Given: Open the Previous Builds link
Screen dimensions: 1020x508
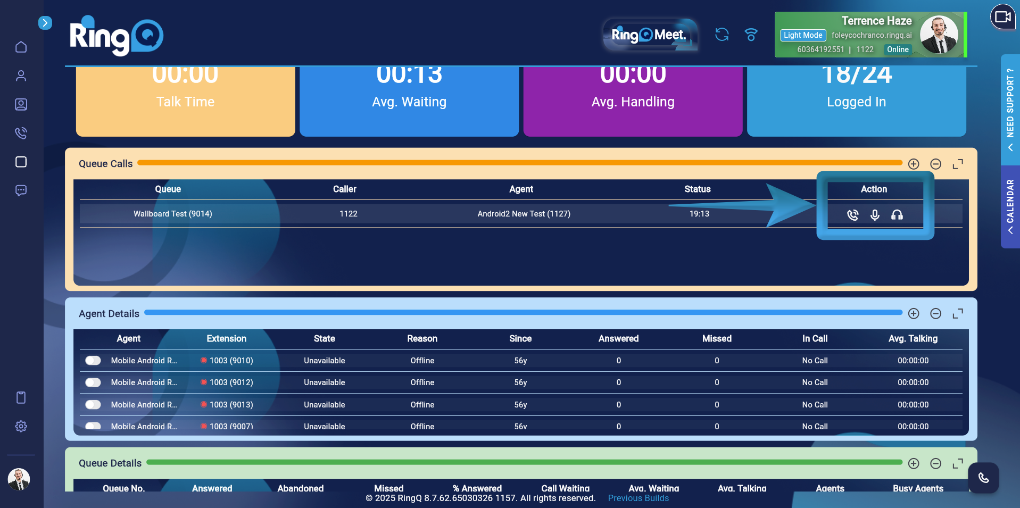Looking at the screenshot, I should point(638,498).
